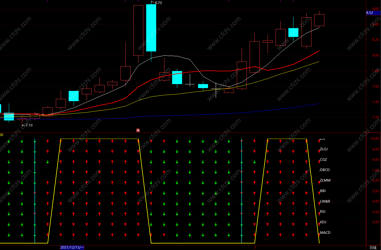Image resolution: width=381 pixels, height=250 pixels.
Task: Click the ZLMM indicator label
Action: pos(325,180)
